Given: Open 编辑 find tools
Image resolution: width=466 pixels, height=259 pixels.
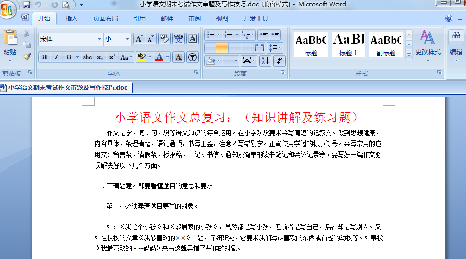Looking at the screenshot, I should [x=456, y=45].
